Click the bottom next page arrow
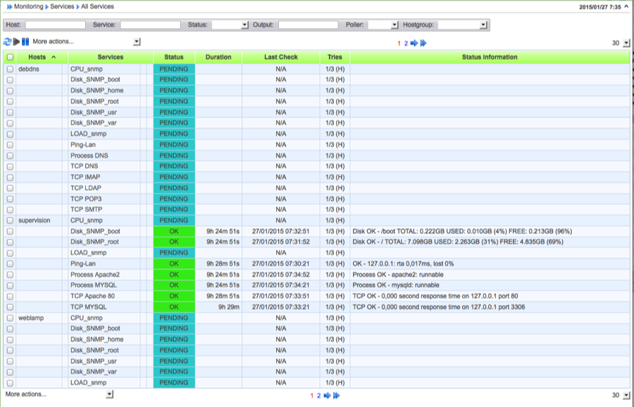Viewport: 634px width, 407px height. [328, 396]
